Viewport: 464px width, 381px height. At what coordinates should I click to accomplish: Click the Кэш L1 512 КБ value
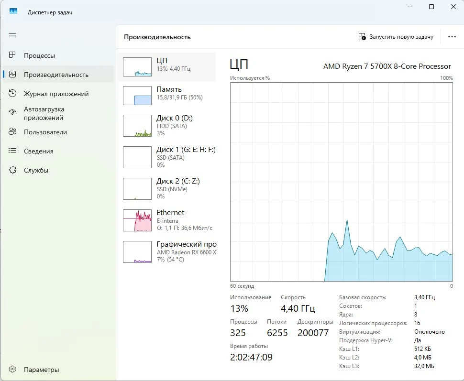(422, 349)
